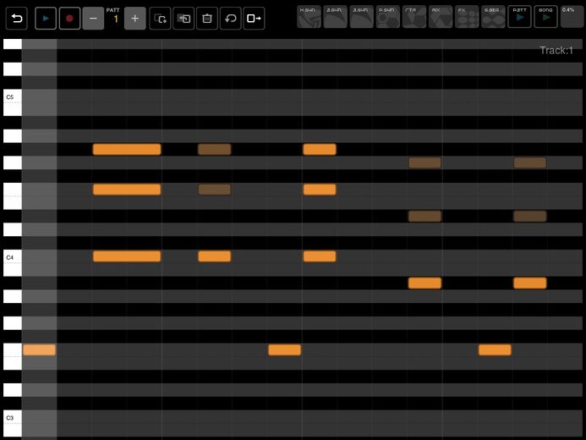Select the long note on the G#4 row
This screenshot has width=586, height=440.
coord(127,150)
